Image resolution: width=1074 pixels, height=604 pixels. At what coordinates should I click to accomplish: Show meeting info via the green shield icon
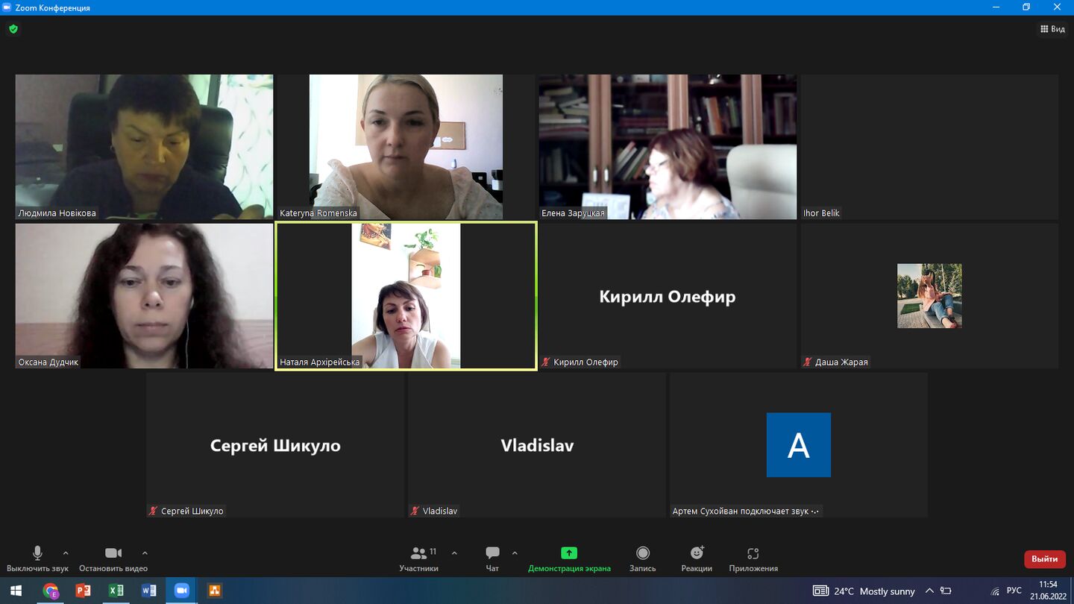[x=13, y=29]
